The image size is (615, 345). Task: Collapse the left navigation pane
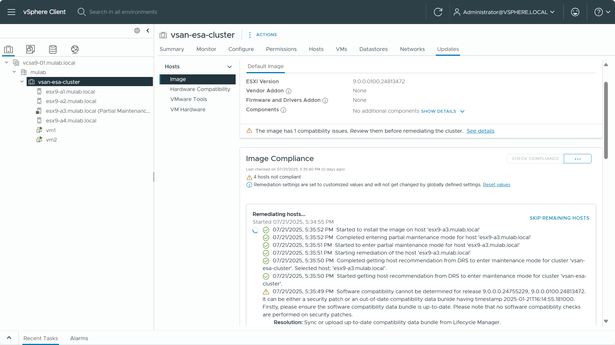[148, 31]
